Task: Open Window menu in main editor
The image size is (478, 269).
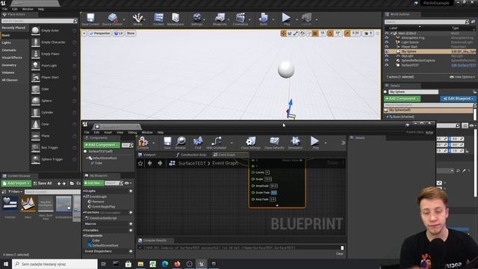Action: point(28,9)
